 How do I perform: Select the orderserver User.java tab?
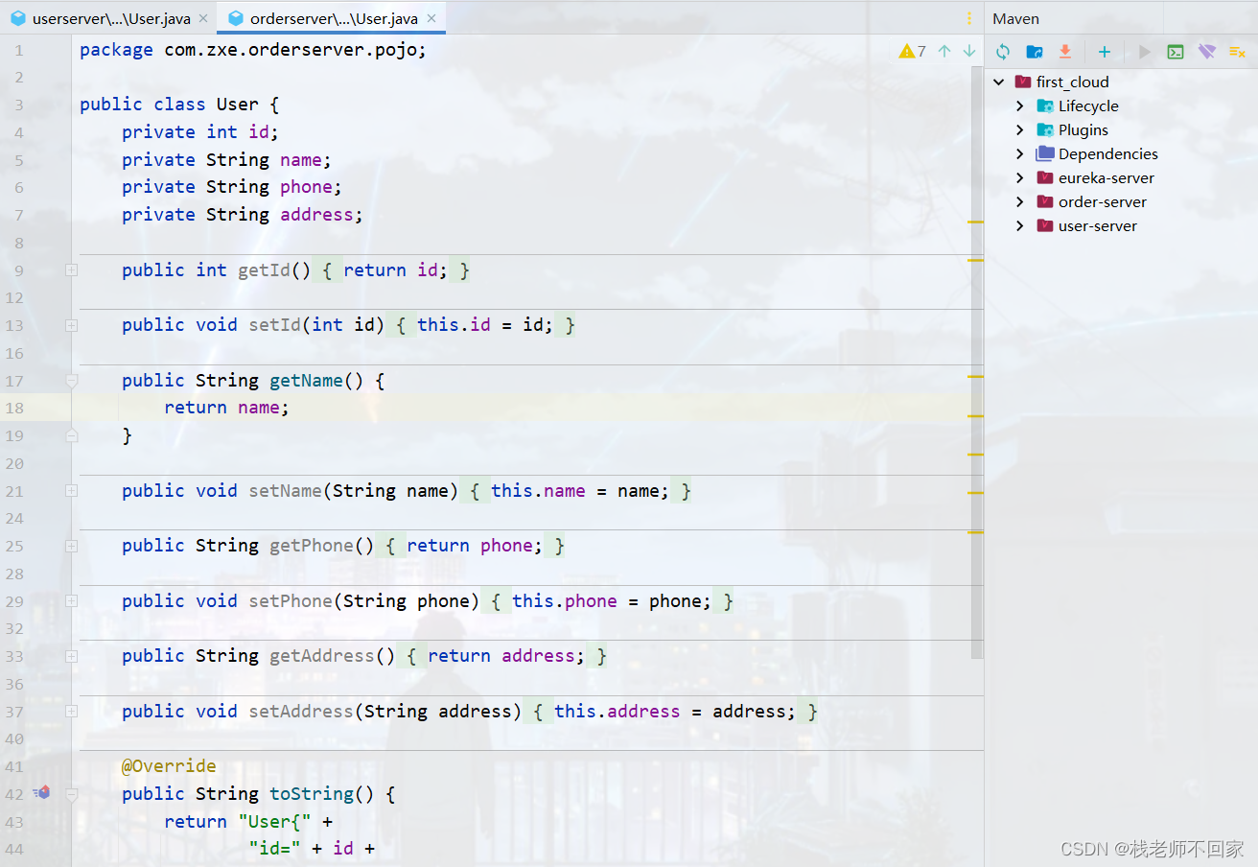(x=332, y=18)
